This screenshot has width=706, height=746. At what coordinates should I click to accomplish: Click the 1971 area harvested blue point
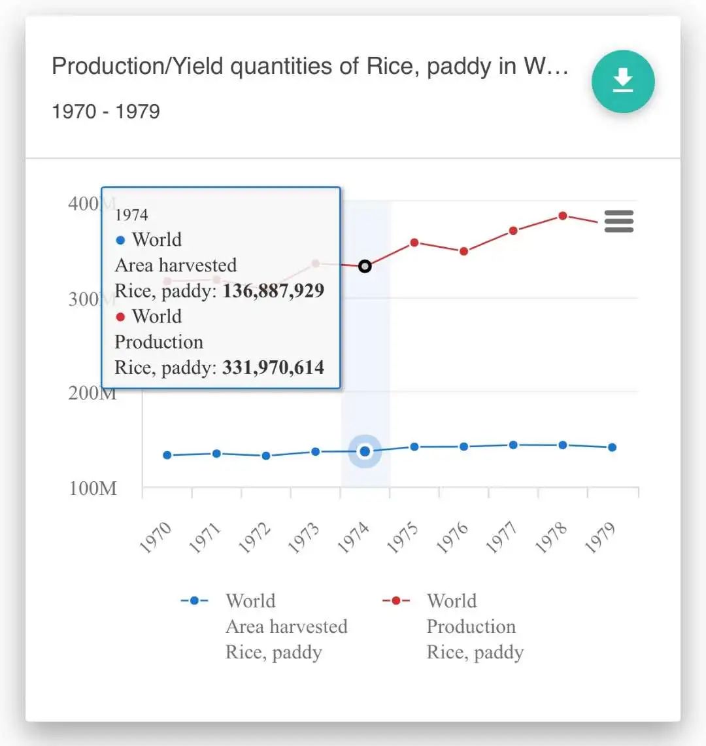coord(216,453)
